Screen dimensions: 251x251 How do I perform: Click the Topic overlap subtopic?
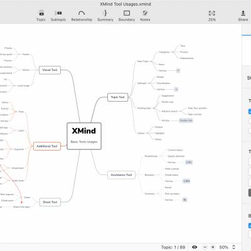pos(195,114)
